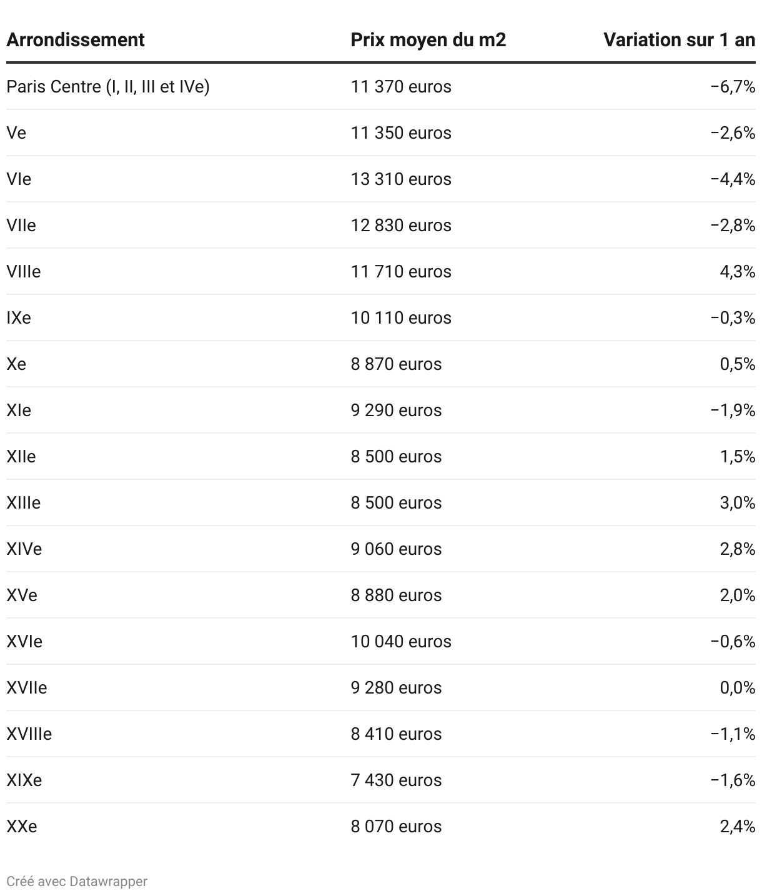Select the XIIIe row 3,0% value
Image resolution: width=762 pixels, height=896 pixels.
738,502
